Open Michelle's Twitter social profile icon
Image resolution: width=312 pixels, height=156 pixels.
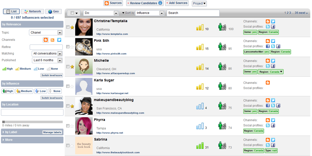(268, 66)
